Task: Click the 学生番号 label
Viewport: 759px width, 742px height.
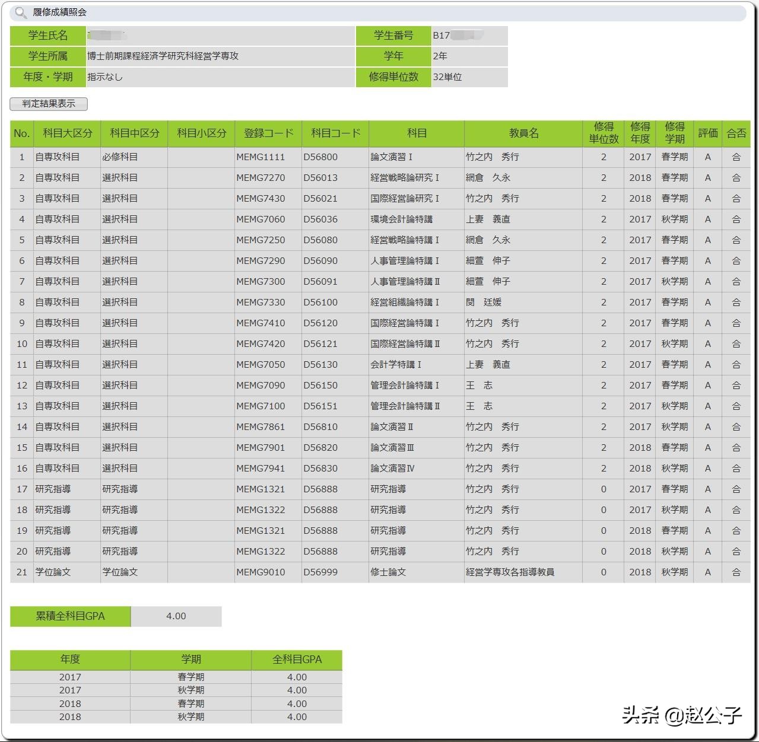Action: [393, 36]
